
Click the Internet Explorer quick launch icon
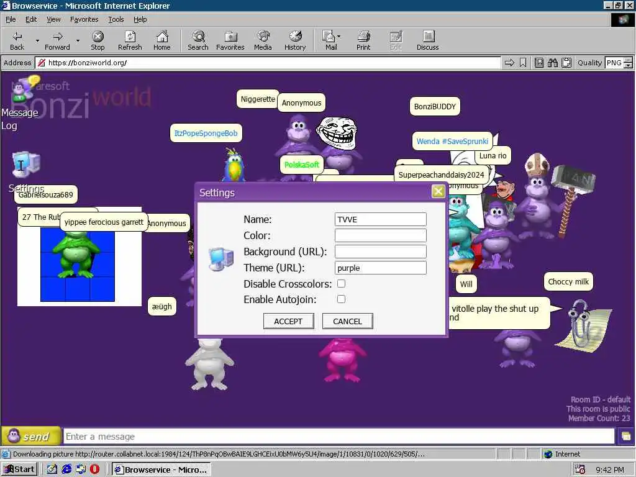[67, 470]
